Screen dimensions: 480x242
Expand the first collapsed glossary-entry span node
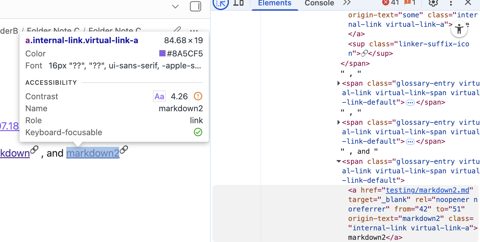[339, 84]
